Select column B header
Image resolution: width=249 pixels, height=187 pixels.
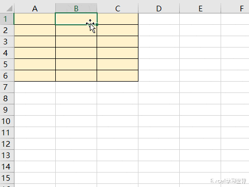[x=76, y=8]
